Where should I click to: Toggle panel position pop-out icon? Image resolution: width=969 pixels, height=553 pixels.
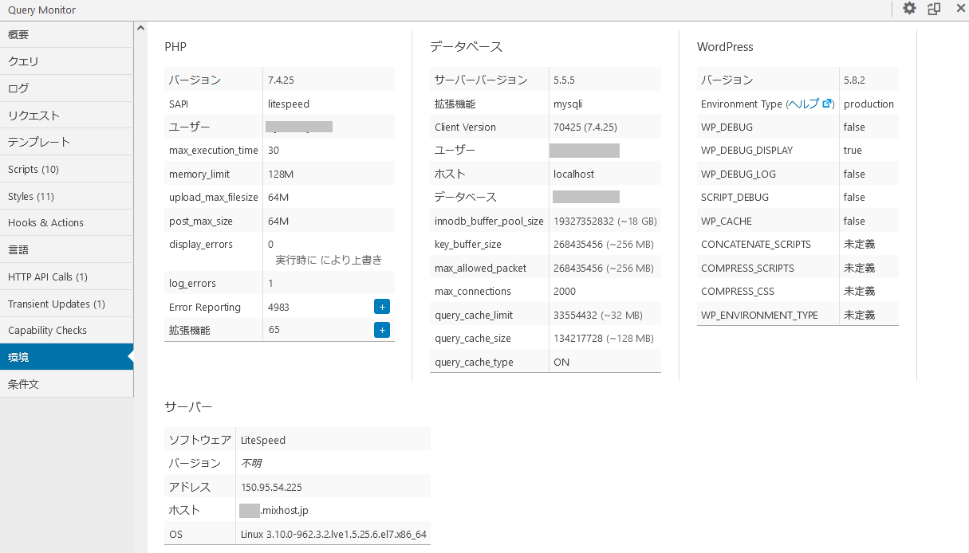click(x=934, y=9)
